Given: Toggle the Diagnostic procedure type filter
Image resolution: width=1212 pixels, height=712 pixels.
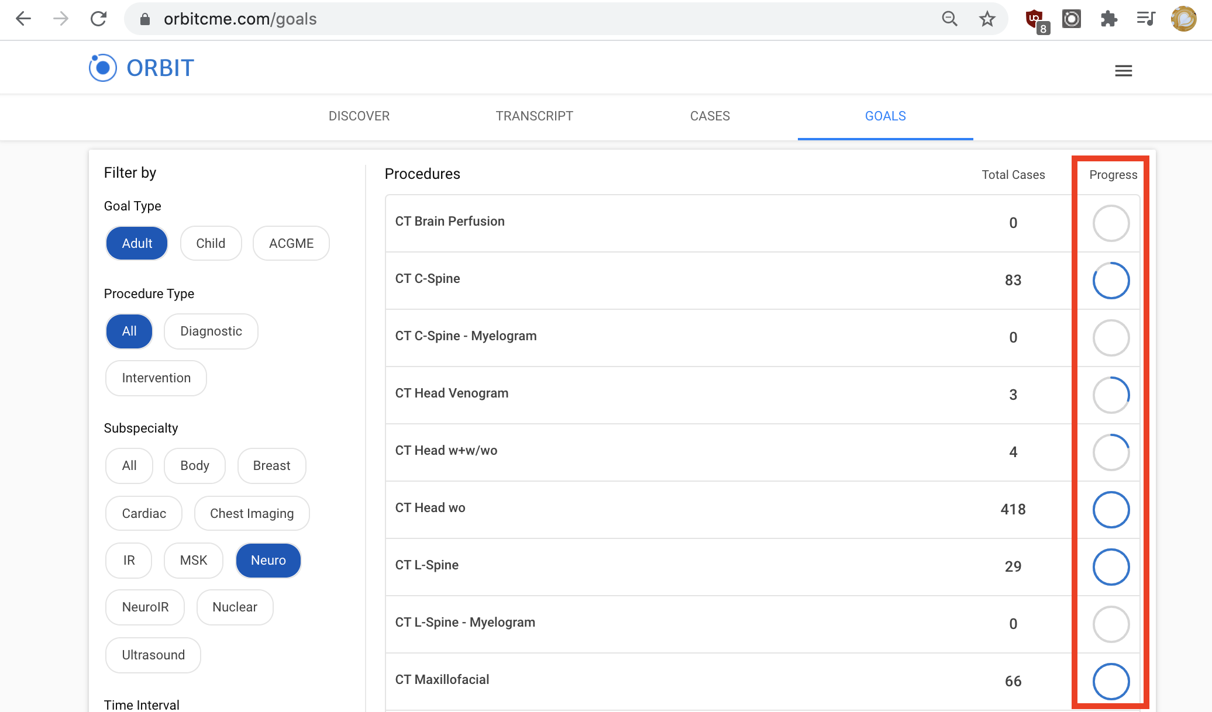Looking at the screenshot, I should pos(211,331).
